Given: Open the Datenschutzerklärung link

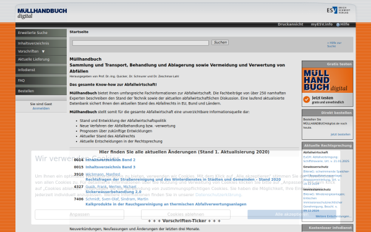Looking at the screenshot, I should (218, 195).
